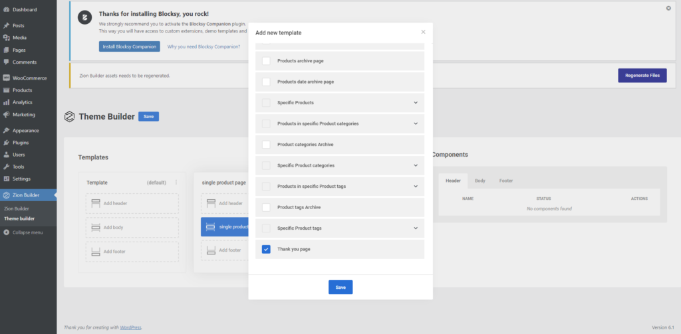Open the Template three-dot options menu
This screenshot has height=334, width=681.
click(x=176, y=183)
